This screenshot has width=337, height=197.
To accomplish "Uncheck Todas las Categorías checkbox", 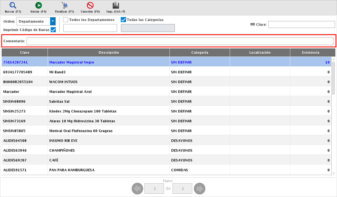I will tap(123, 20).
